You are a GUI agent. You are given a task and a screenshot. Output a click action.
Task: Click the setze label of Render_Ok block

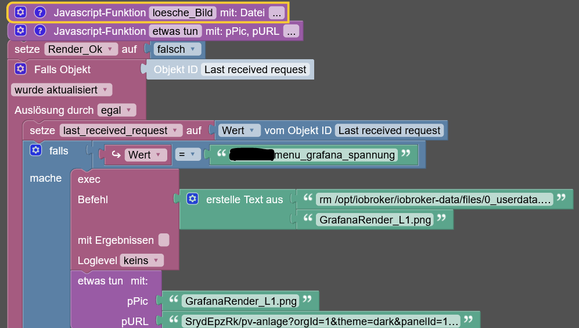point(27,49)
